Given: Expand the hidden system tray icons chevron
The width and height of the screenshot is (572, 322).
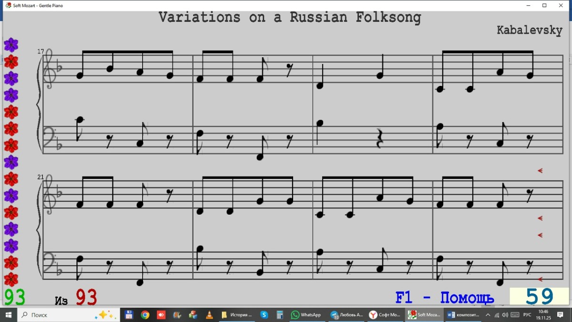Looking at the screenshot, I should 488,315.
